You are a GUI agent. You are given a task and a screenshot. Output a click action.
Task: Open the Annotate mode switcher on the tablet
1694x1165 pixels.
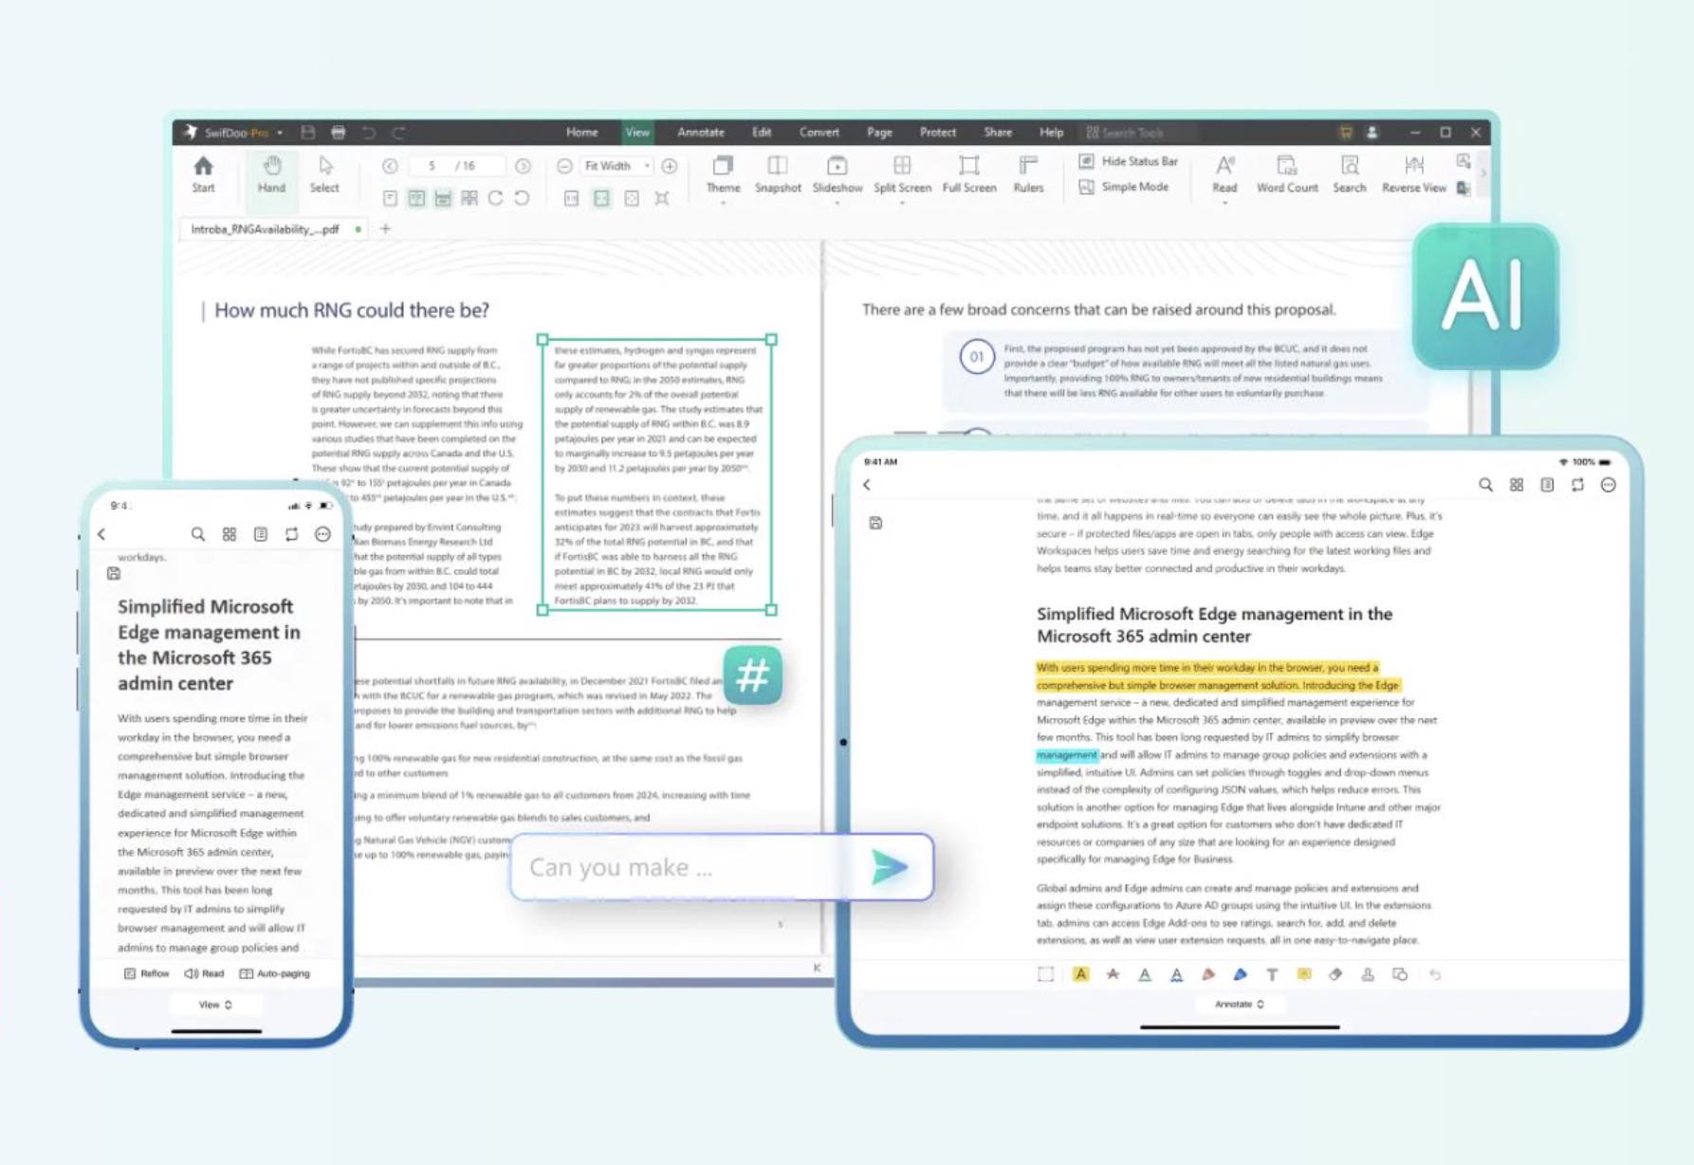click(1240, 1004)
